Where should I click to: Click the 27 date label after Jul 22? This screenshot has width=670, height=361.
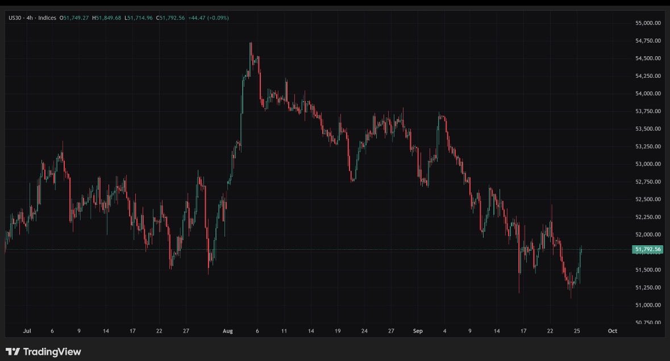(186, 331)
